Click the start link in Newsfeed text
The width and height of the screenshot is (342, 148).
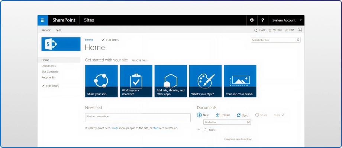(x=156, y=128)
